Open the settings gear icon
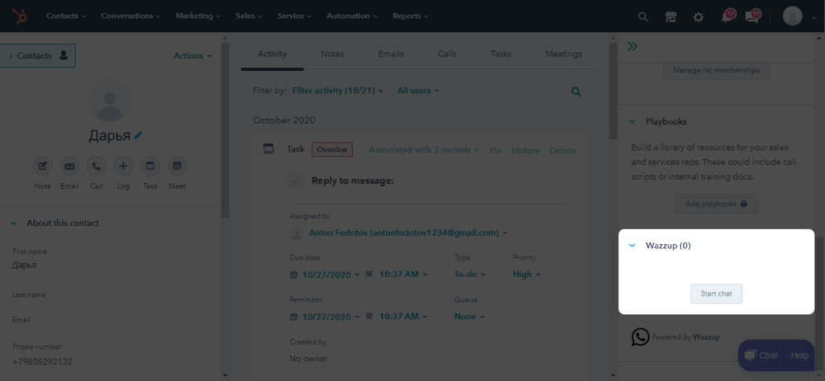The image size is (825, 381). (x=699, y=16)
